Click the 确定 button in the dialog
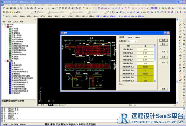The width and height of the screenshot is (186, 126). point(163,40)
